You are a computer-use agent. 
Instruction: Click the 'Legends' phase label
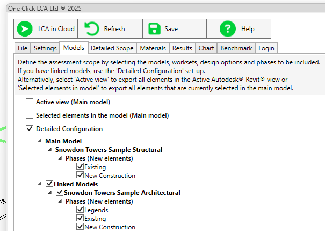pos(96,210)
